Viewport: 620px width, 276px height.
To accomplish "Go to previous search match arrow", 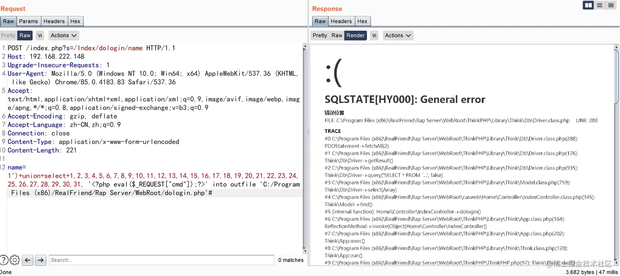I will (x=27, y=260).
